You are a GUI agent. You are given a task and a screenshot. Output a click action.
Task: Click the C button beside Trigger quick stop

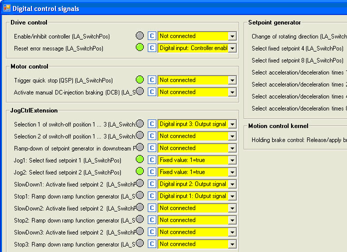(152, 80)
